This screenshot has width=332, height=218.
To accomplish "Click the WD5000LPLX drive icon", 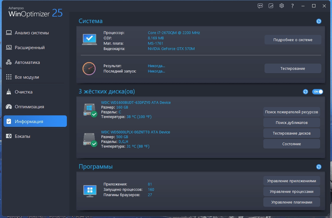I will coord(90,140).
